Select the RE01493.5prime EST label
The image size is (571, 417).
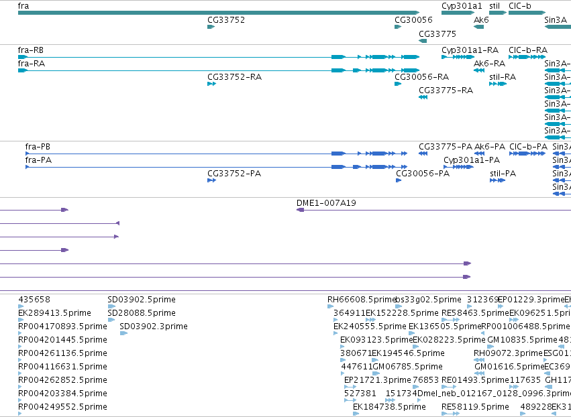475,380
